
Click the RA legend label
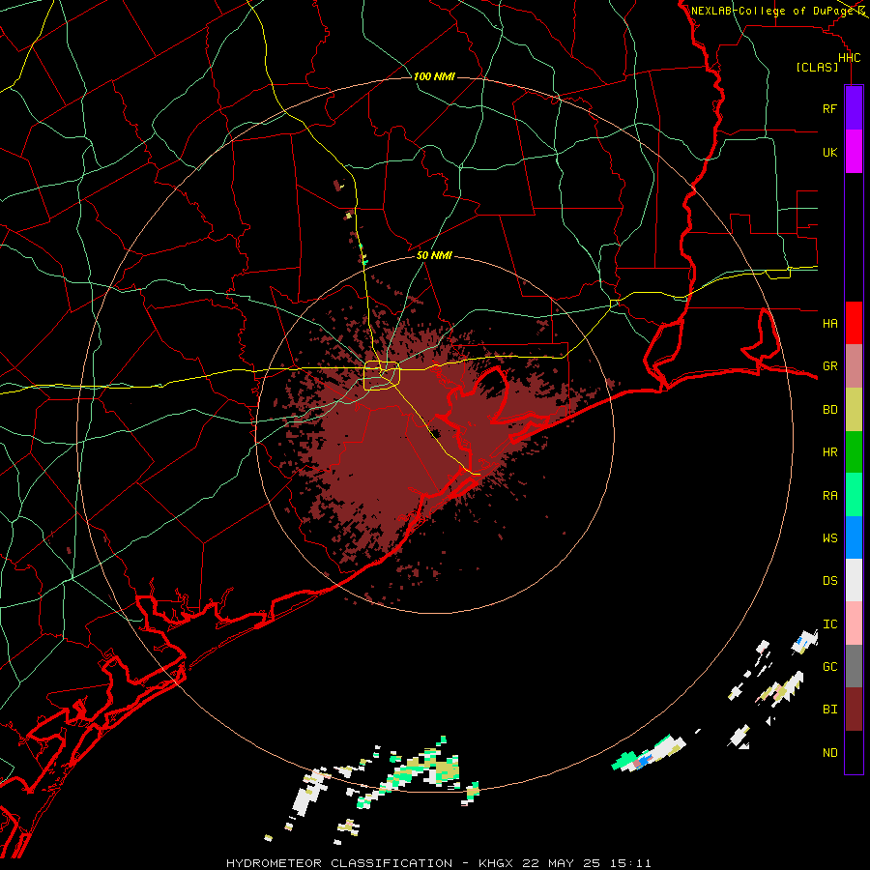829,496
